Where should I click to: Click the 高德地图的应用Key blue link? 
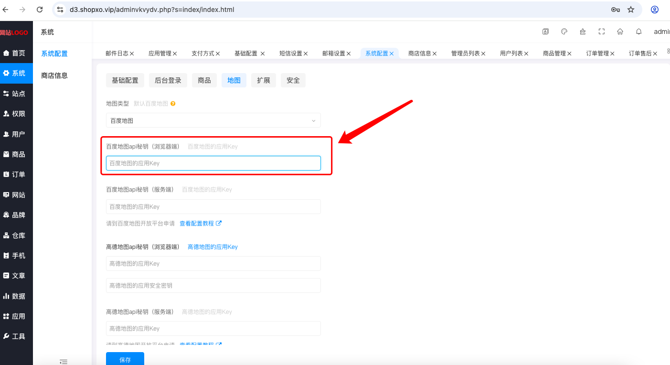213,247
